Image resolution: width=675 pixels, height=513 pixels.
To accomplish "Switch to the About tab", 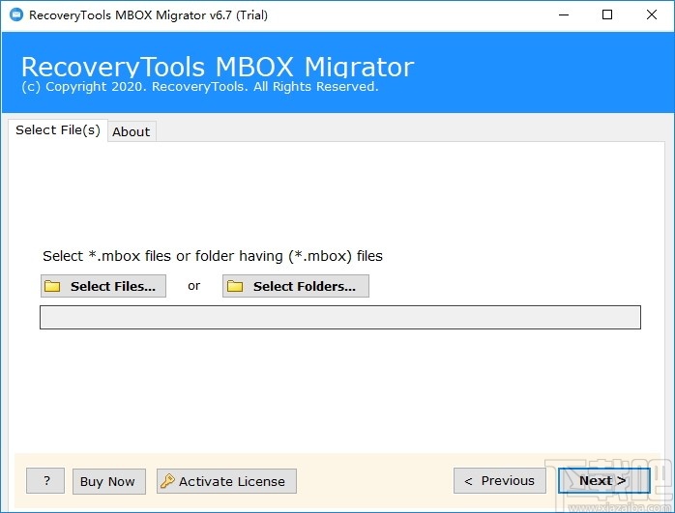I will pos(132,131).
